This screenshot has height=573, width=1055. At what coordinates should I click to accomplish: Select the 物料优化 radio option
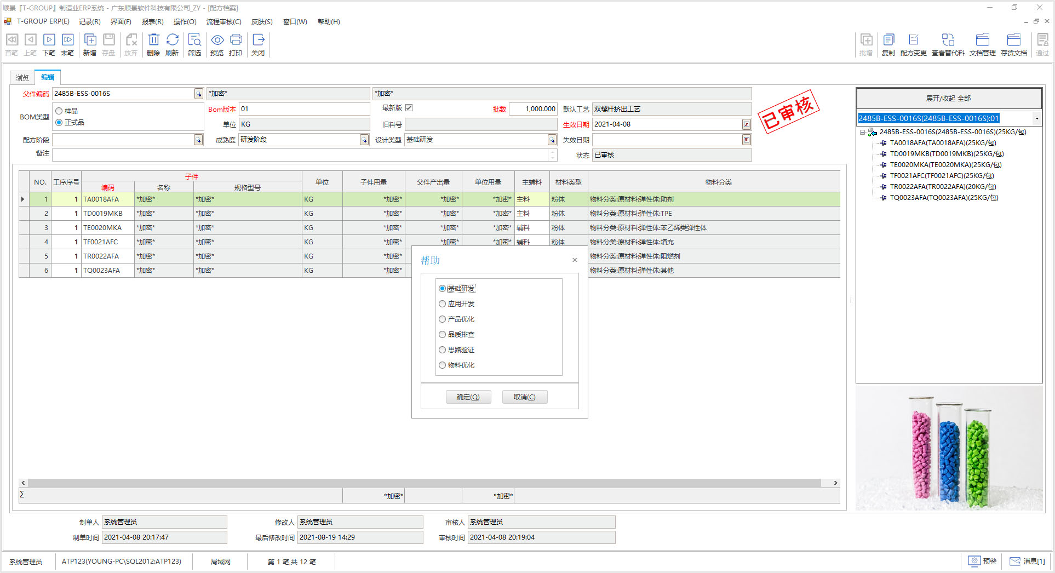click(x=443, y=365)
